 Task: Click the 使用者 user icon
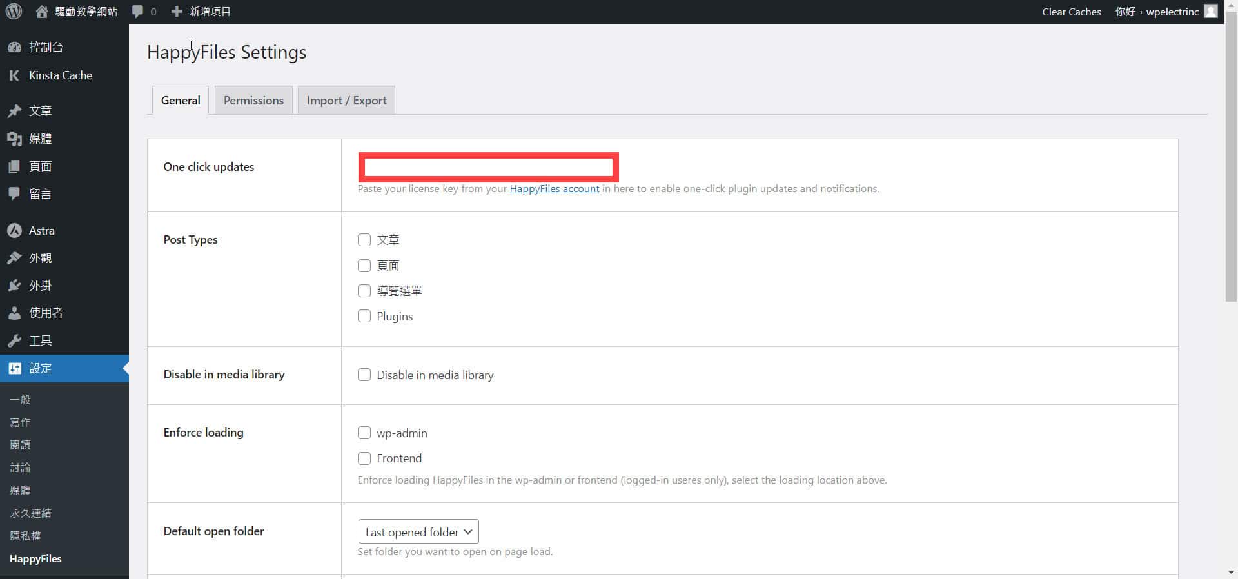pyautogui.click(x=14, y=313)
